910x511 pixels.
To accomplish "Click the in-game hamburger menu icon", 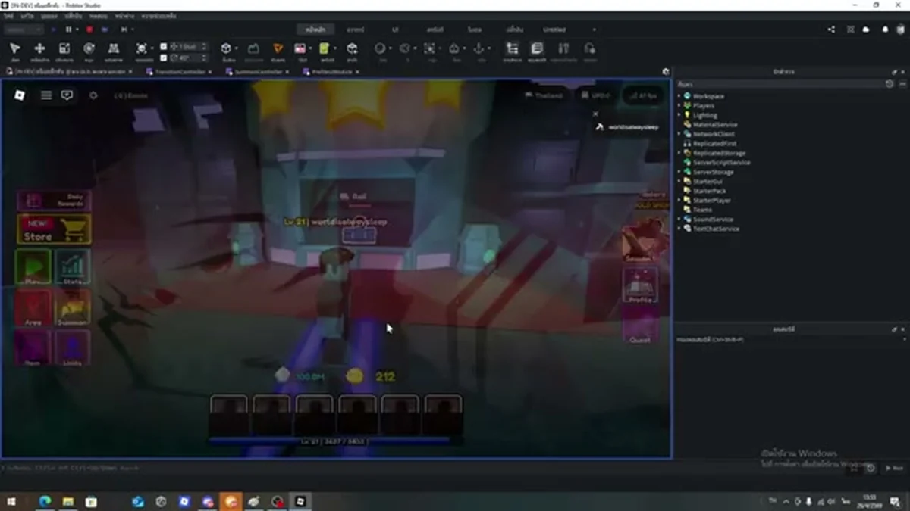I will [46, 95].
